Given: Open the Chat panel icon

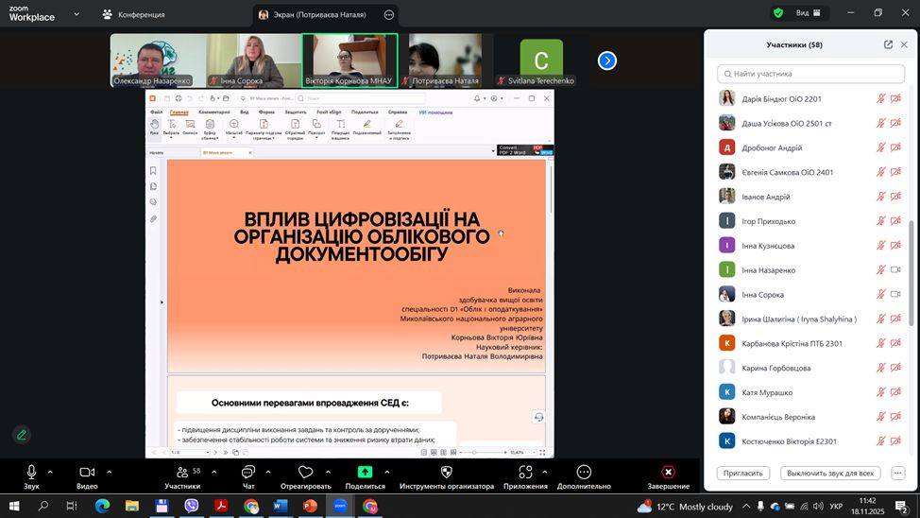Looking at the screenshot, I should (247, 472).
